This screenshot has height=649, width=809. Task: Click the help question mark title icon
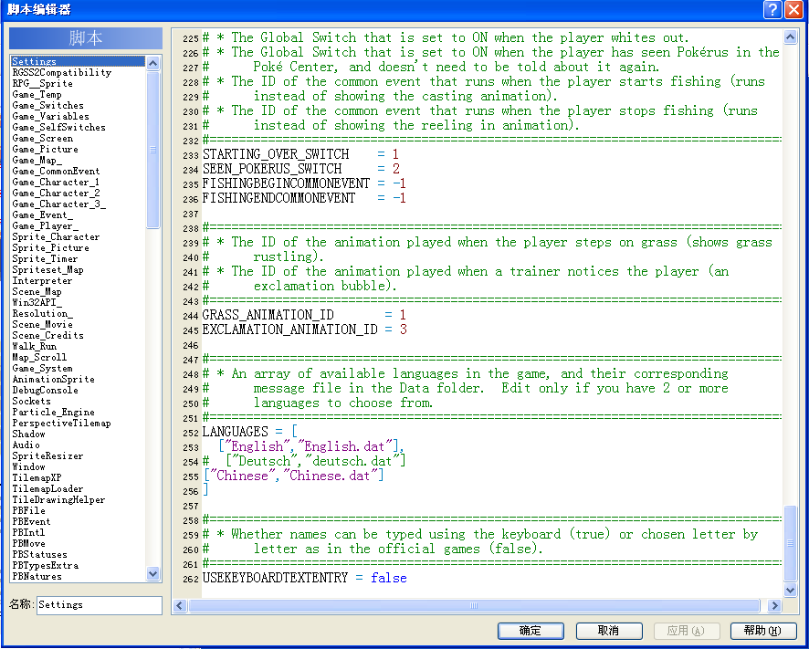pos(772,10)
